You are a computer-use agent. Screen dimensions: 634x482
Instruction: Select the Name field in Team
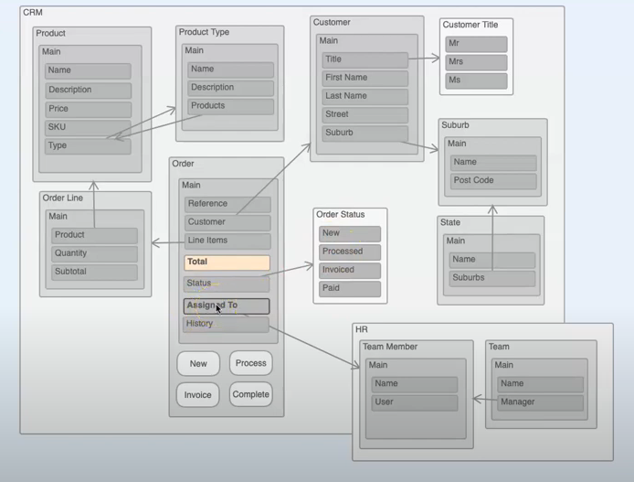click(541, 384)
